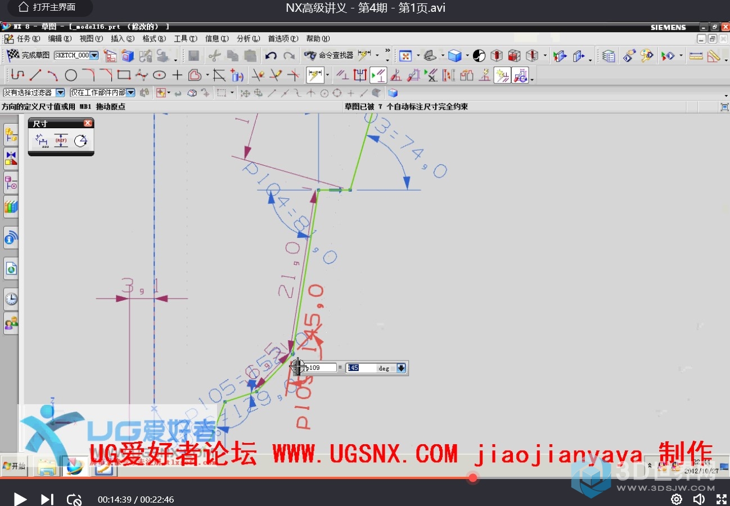
Task: Select the Quick Trim tool
Action: coord(258,75)
